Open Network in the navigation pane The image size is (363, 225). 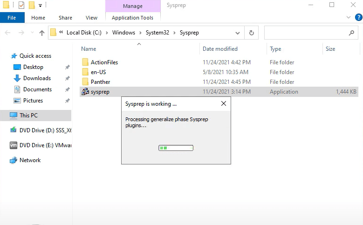30,160
